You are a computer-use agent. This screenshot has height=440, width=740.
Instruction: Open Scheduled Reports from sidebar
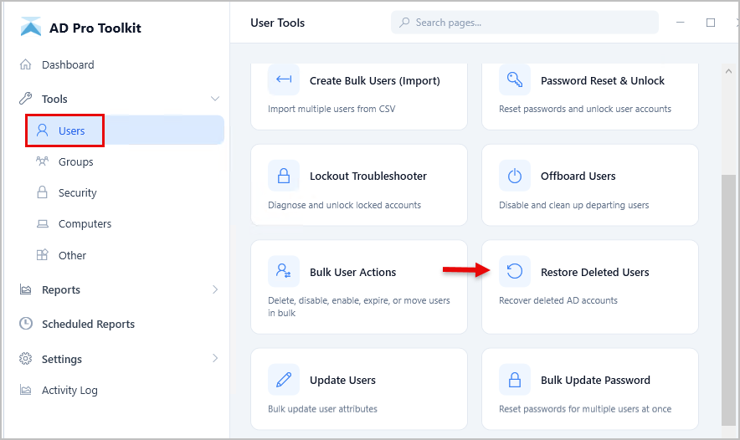point(88,324)
